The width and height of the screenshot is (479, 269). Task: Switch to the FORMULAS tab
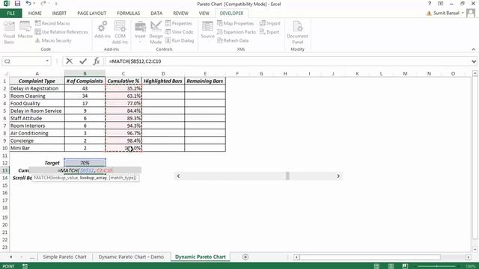point(128,13)
